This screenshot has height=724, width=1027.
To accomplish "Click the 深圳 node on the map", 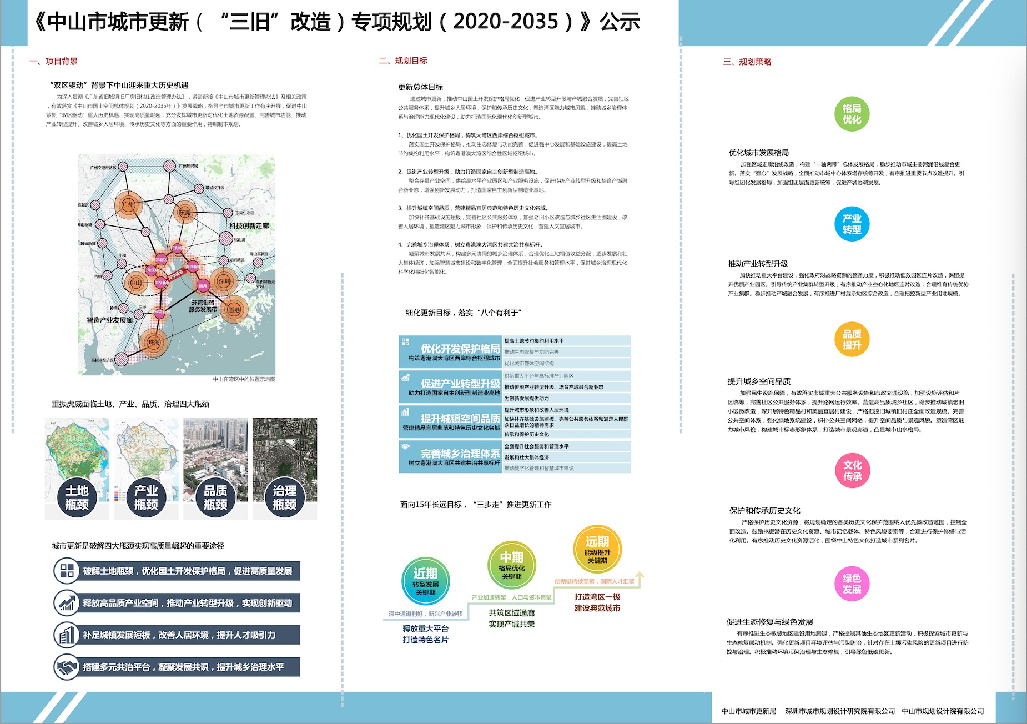I will click(x=224, y=281).
